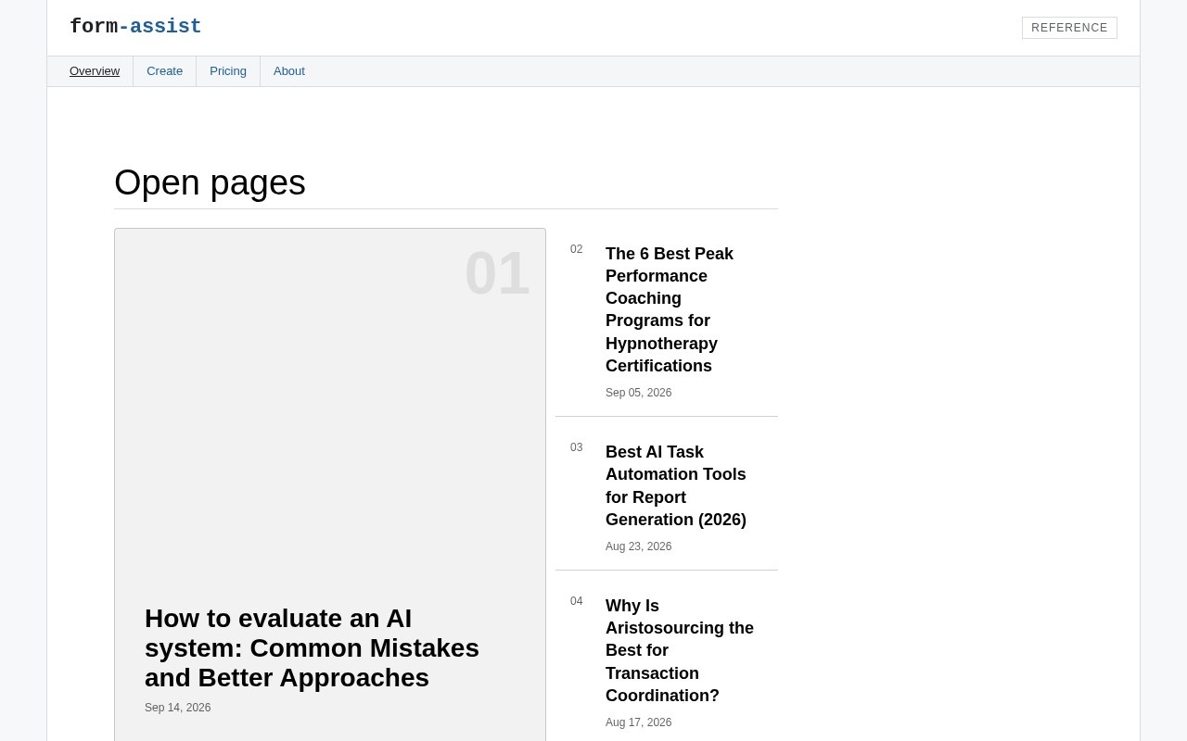This screenshot has height=741, width=1187.
Task: Click the Open pages heading
Action: (x=210, y=182)
